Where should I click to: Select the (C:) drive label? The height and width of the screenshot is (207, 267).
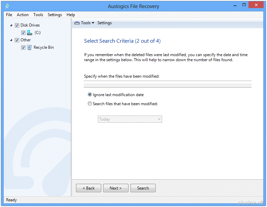(x=37, y=33)
